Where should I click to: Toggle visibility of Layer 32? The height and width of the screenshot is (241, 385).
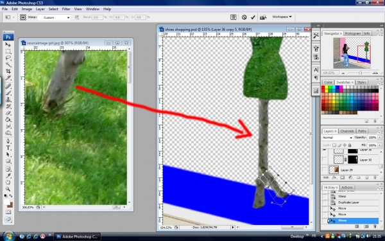(x=325, y=160)
